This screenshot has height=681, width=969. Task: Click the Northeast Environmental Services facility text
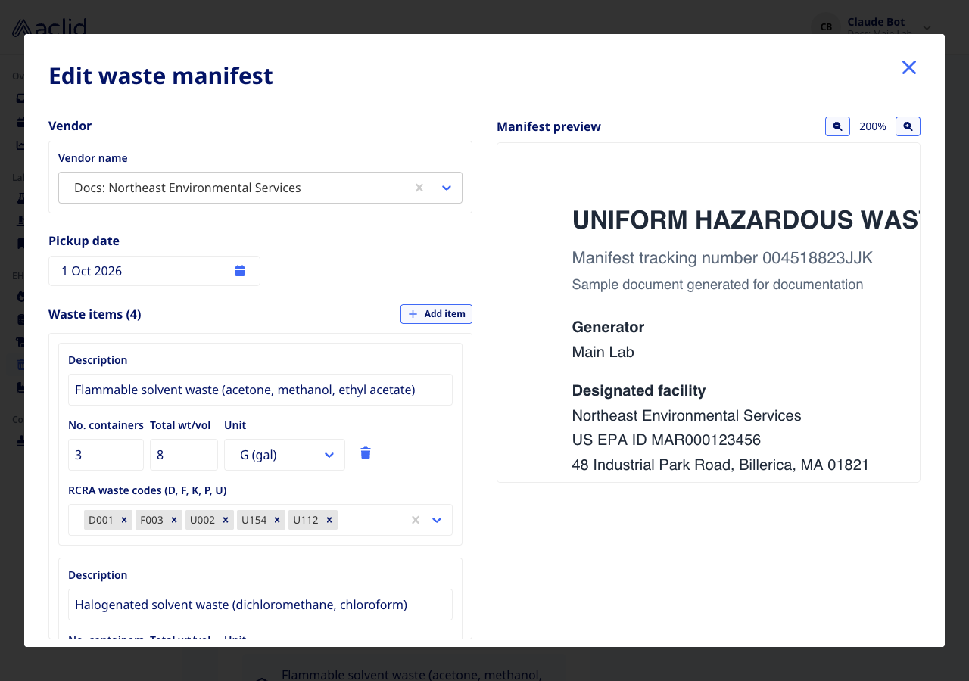[x=687, y=415]
